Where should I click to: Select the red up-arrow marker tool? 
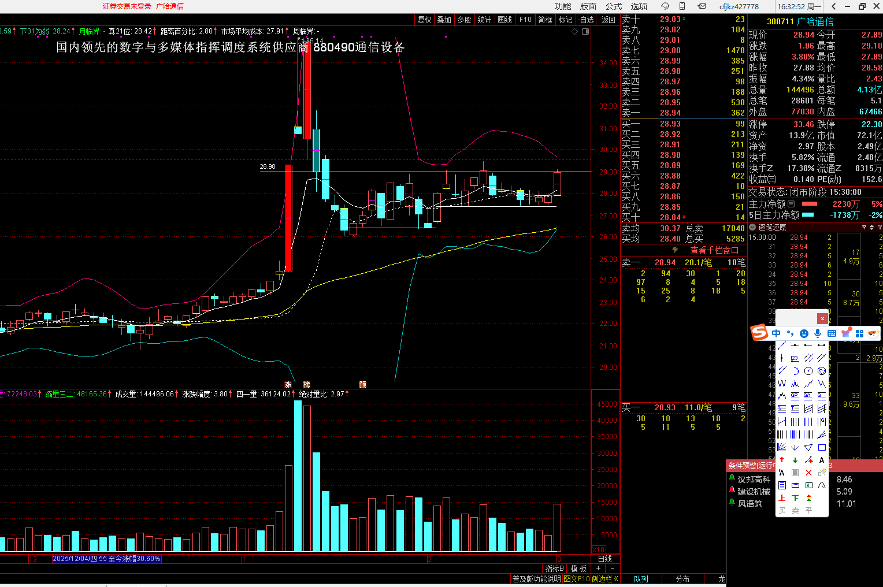tap(782, 460)
